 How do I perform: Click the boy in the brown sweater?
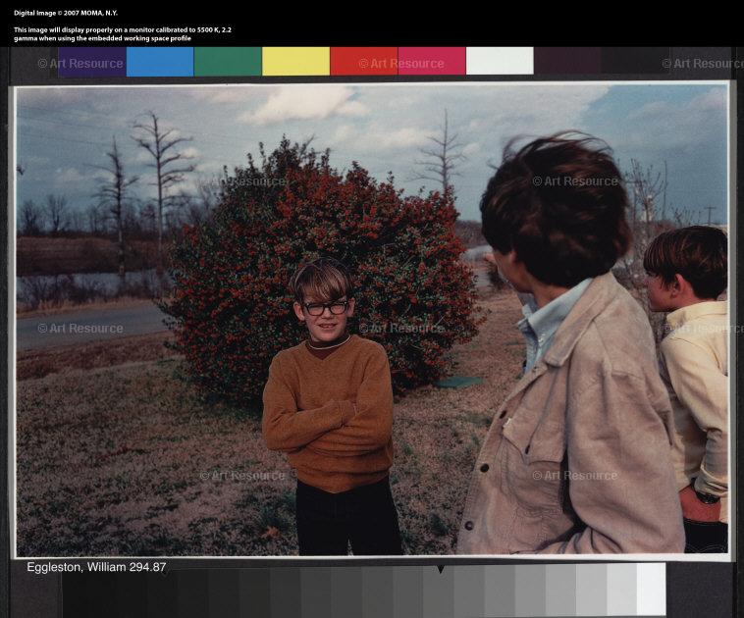[x=332, y=408]
